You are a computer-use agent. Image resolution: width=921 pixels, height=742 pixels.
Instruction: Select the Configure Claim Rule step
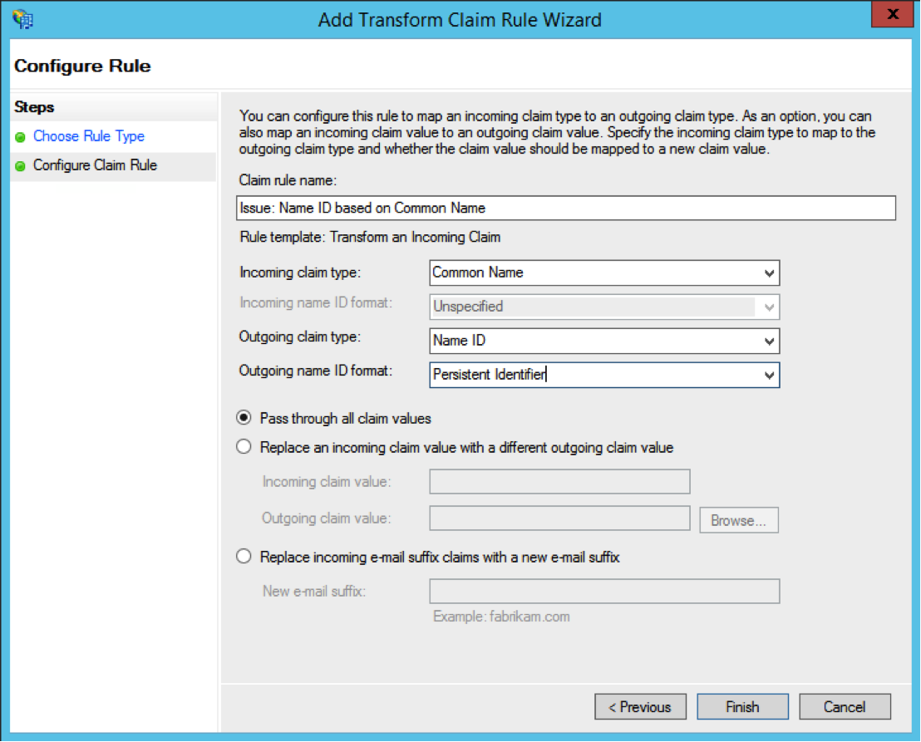pos(95,165)
